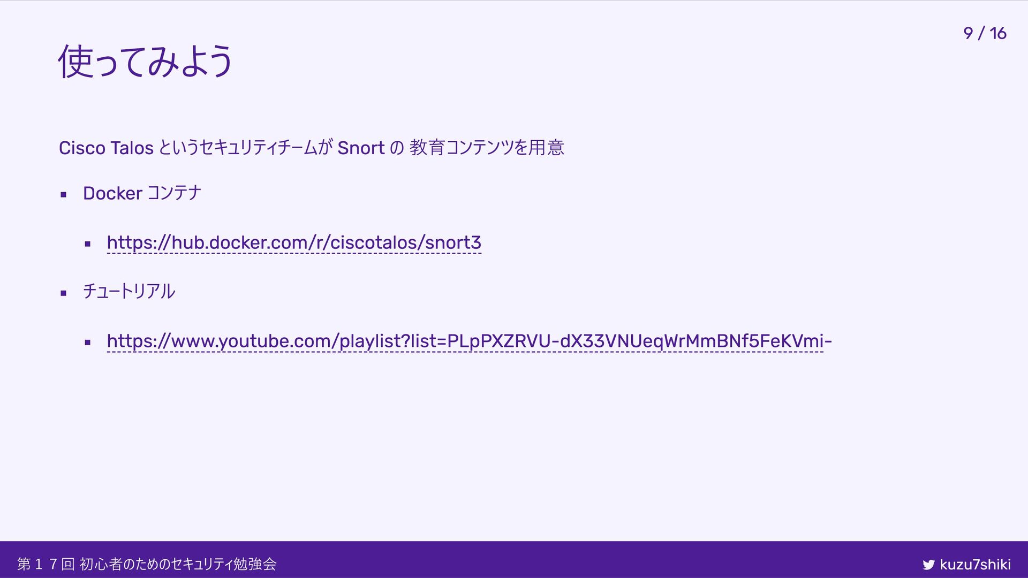
Task: Click the word Snort in the paragraph
Action: [361, 148]
